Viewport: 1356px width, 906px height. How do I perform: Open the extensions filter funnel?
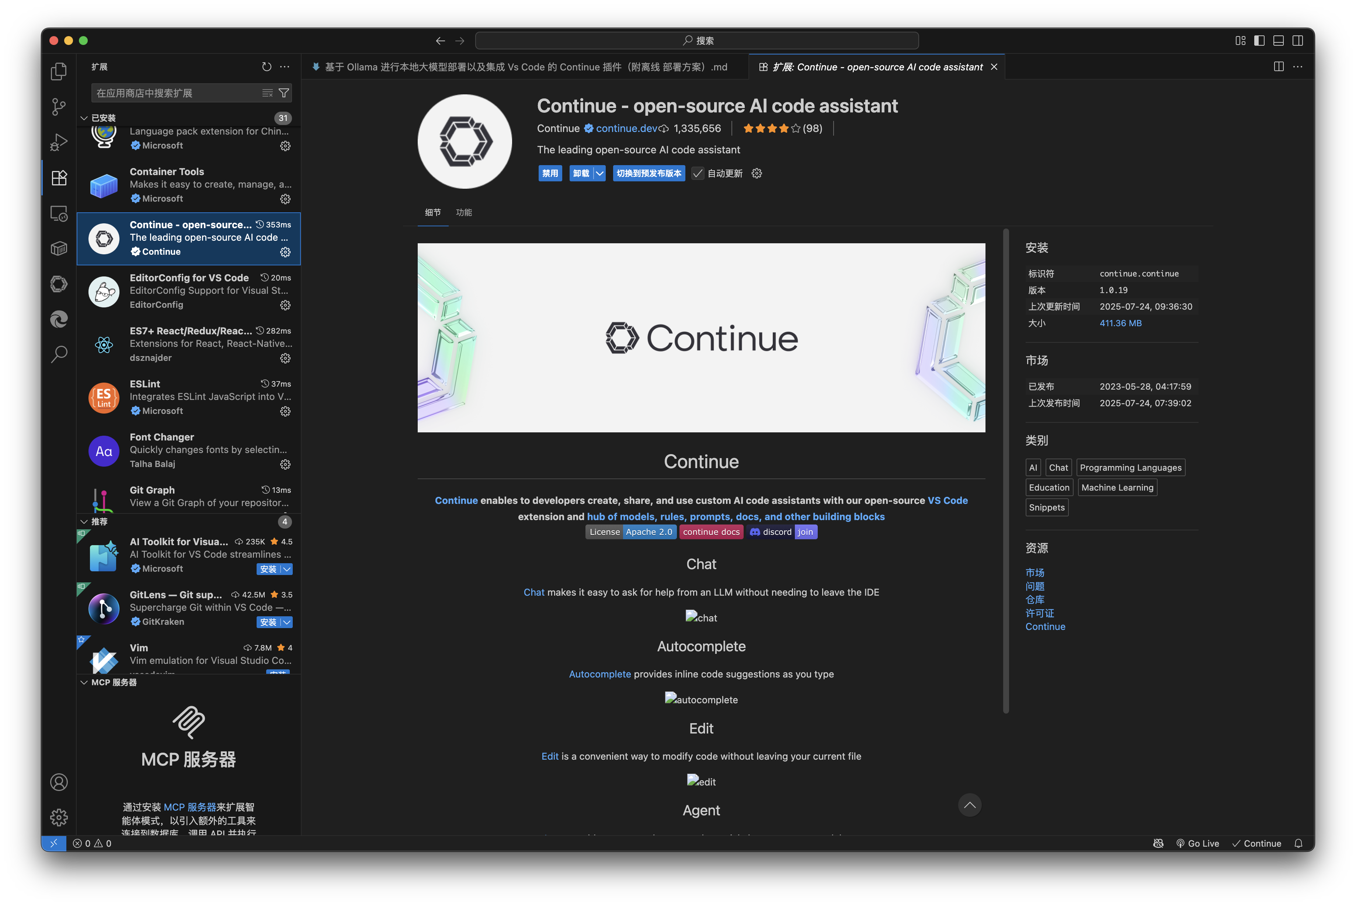tap(284, 93)
